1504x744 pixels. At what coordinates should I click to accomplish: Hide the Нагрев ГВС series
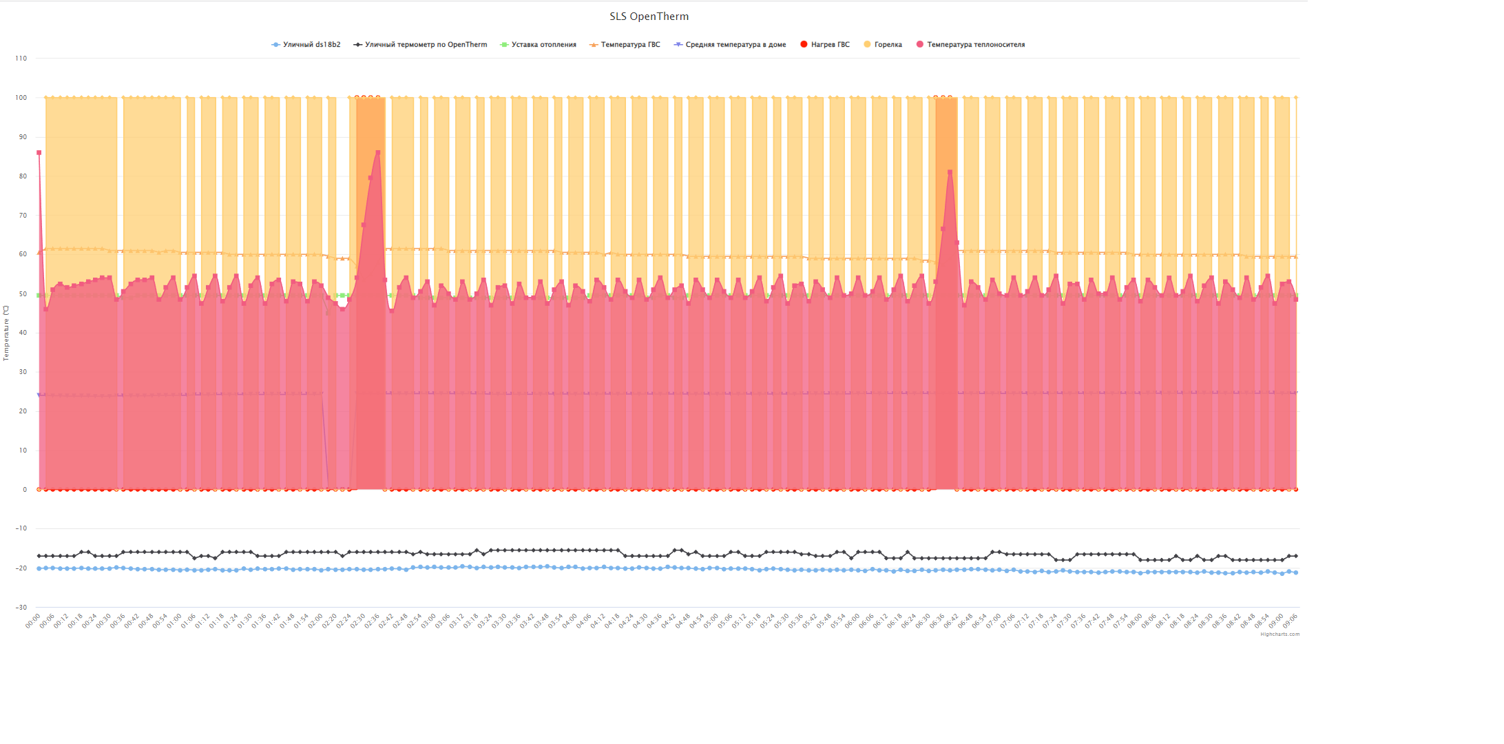point(825,45)
